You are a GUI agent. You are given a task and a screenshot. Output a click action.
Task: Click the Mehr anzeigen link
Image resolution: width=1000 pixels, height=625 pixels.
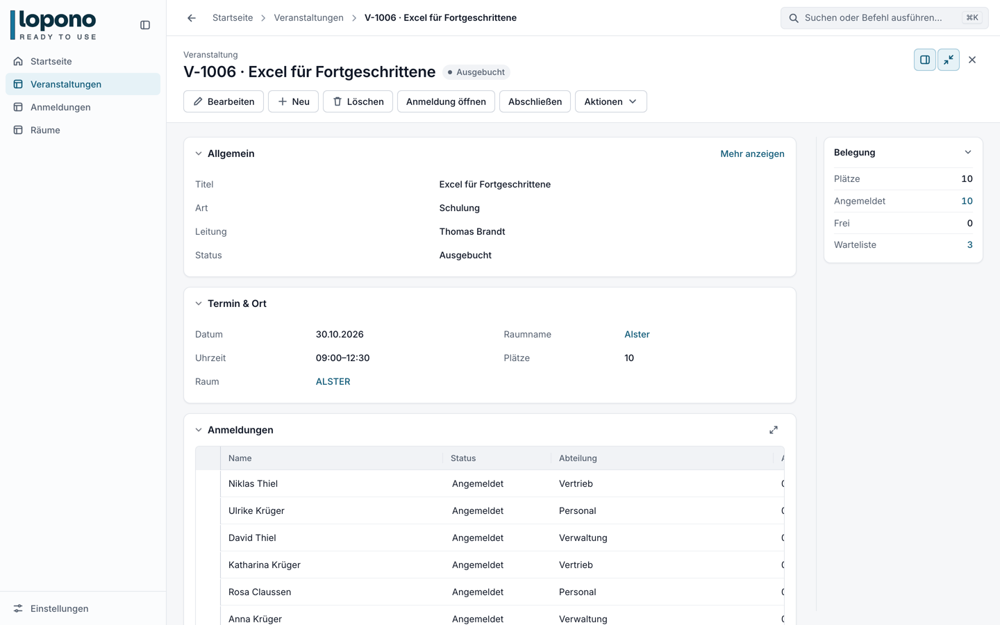(x=752, y=153)
